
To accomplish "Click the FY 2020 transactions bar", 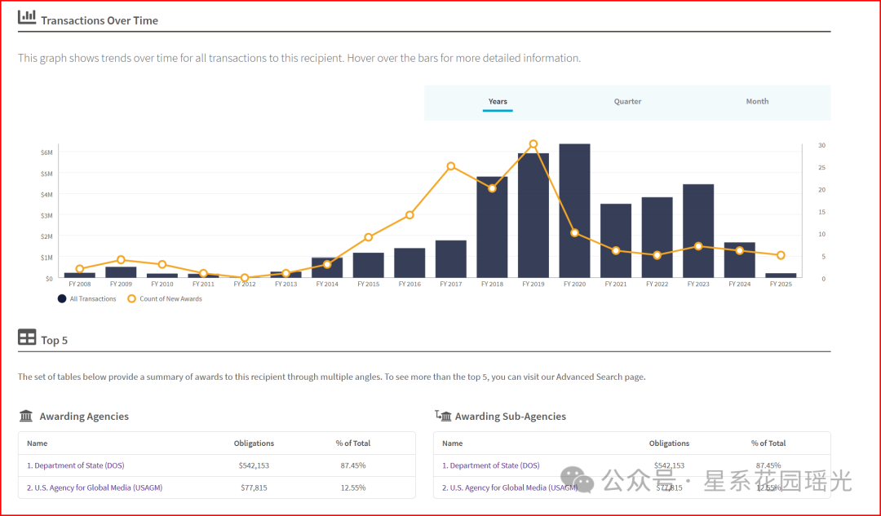I will tap(574, 212).
